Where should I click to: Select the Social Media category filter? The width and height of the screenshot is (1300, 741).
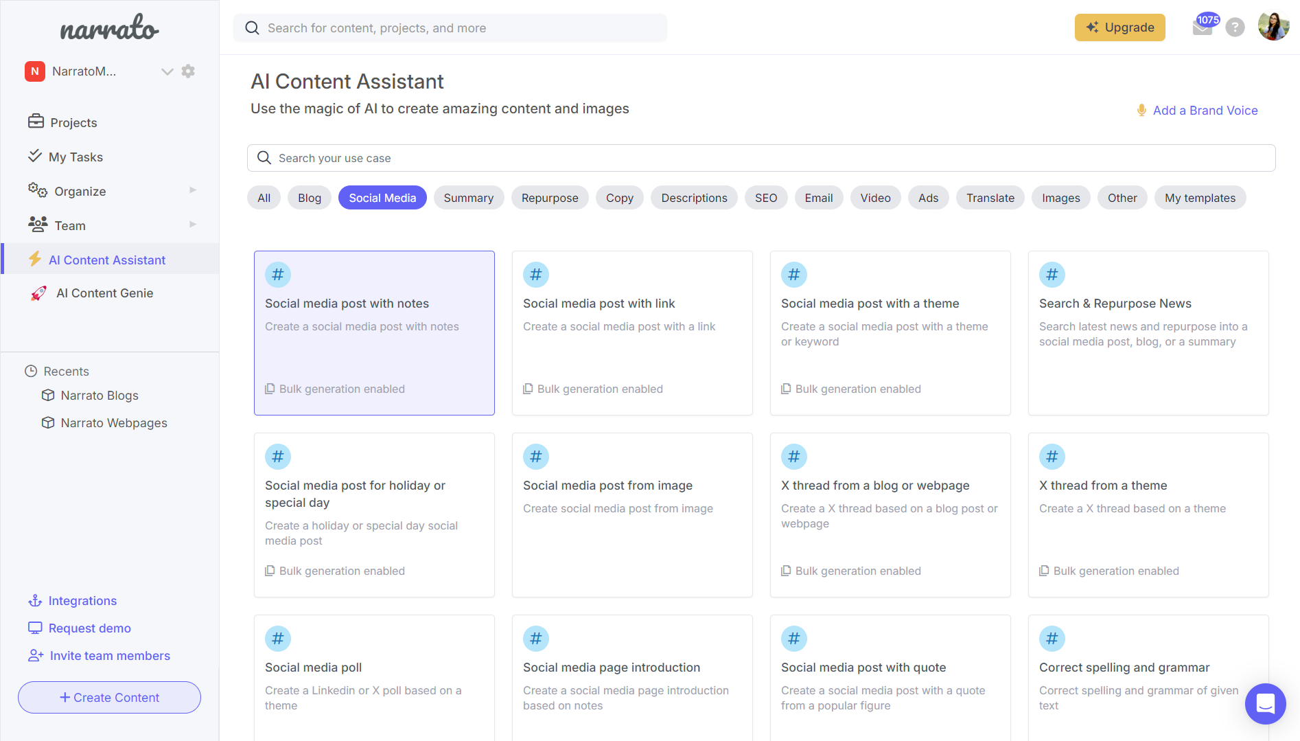point(382,198)
